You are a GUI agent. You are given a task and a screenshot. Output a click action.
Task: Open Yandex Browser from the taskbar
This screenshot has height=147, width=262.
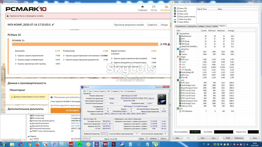tap(46, 144)
